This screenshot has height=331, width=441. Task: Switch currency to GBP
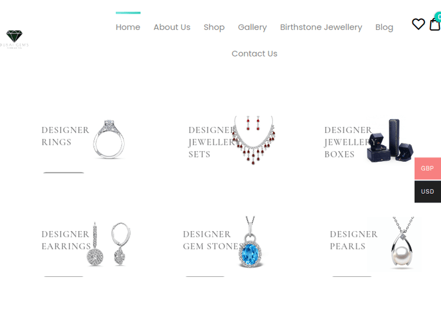tap(427, 169)
